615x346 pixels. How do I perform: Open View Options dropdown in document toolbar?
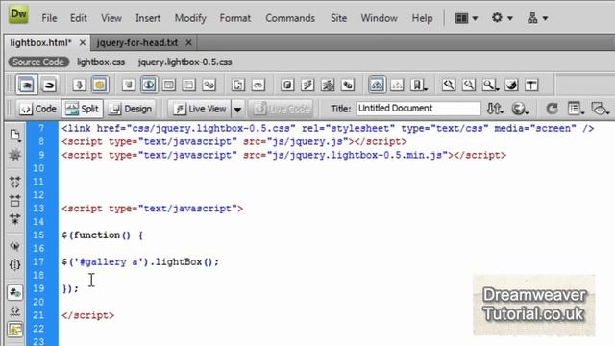[576, 109]
